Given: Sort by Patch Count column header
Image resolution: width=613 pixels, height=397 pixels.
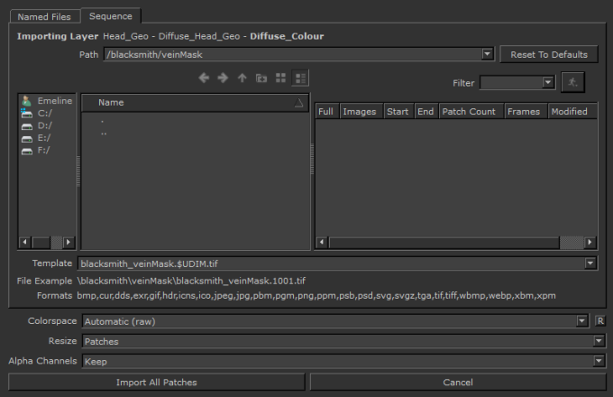Looking at the screenshot, I should pos(469,112).
